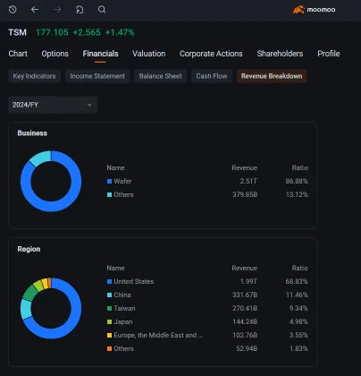Viewport: 361px width, 376px height.
Task: Click the United States blue swatch
Action: pos(109,281)
